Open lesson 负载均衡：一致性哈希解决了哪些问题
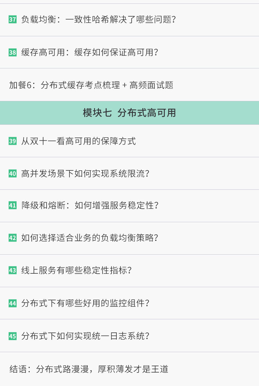The height and width of the screenshot is (386, 259). (x=129, y=20)
